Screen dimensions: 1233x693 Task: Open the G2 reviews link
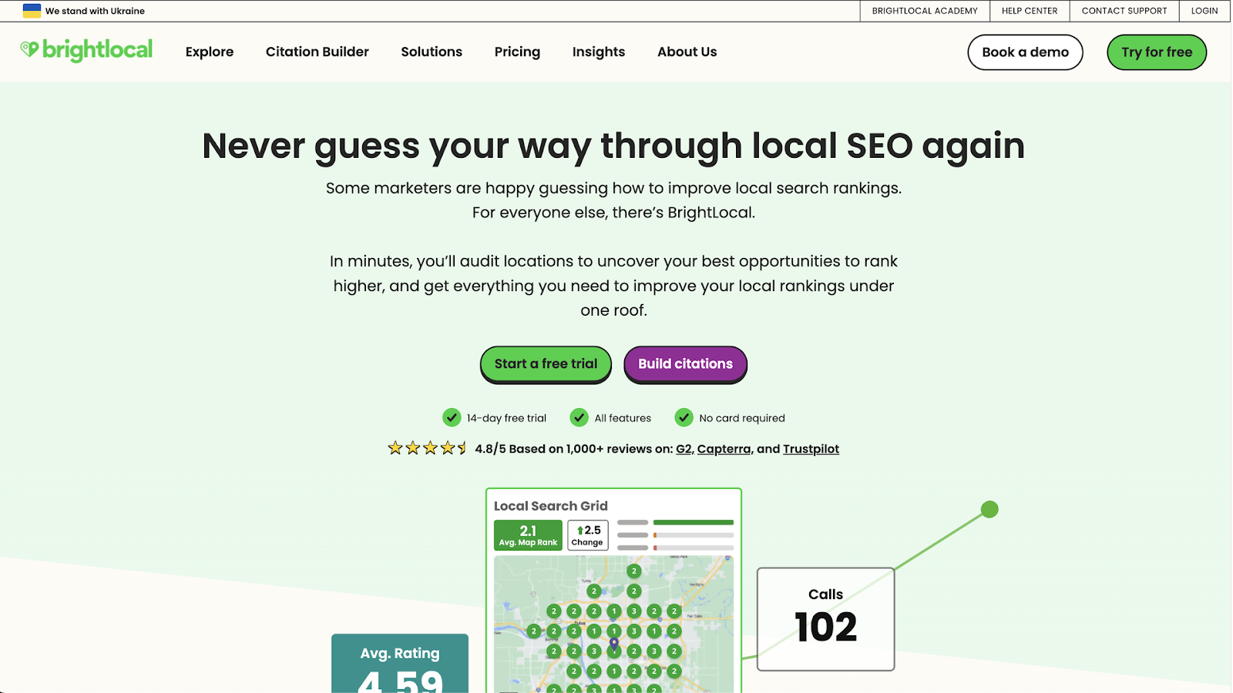[x=684, y=449]
